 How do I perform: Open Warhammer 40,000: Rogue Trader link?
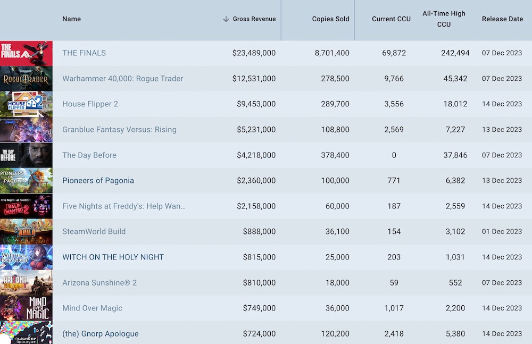123,79
